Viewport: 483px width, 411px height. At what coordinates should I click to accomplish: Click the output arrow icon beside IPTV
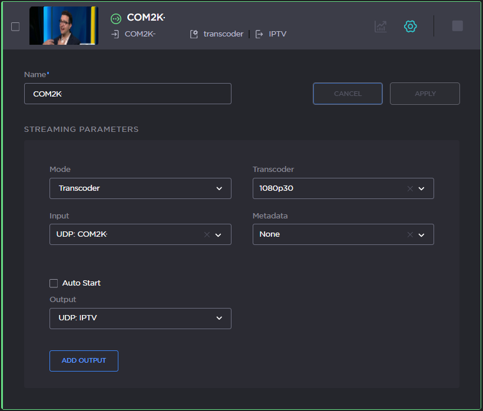[x=259, y=34]
